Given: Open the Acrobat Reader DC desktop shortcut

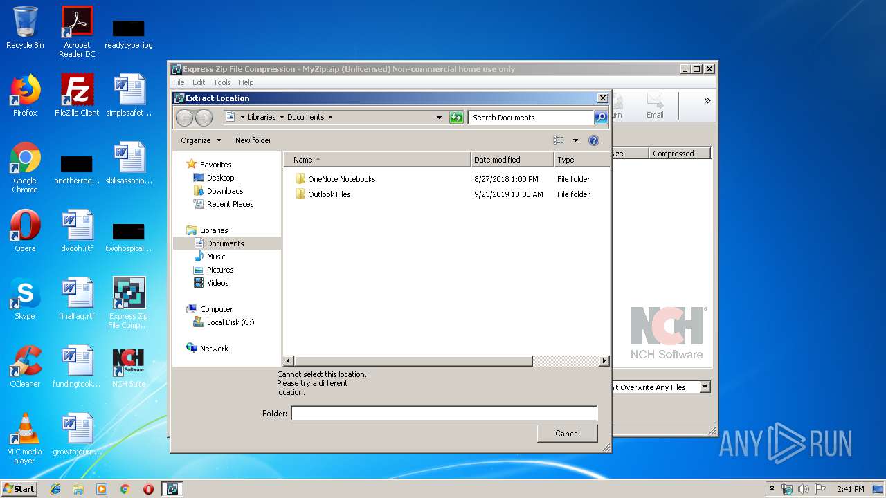Looking at the screenshot, I should coord(77,32).
